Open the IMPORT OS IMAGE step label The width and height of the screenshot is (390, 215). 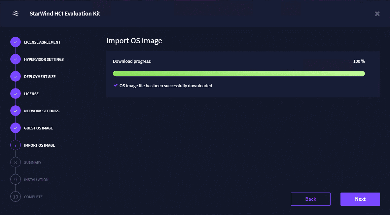pos(39,145)
